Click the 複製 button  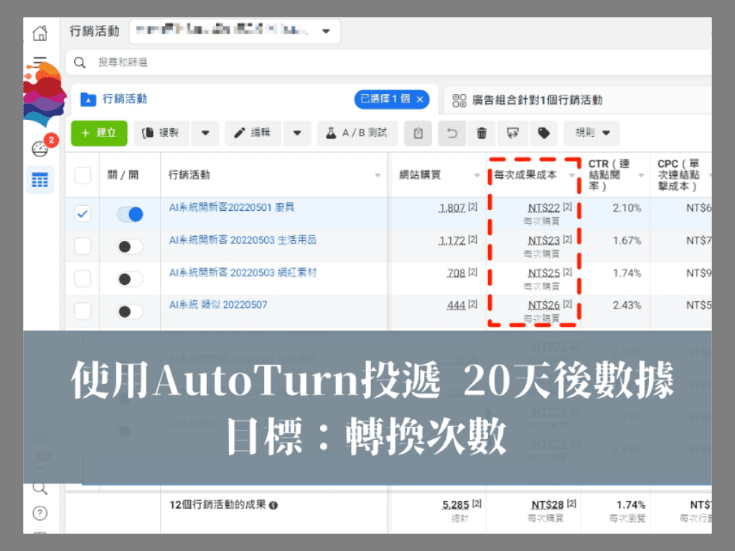[162, 133]
